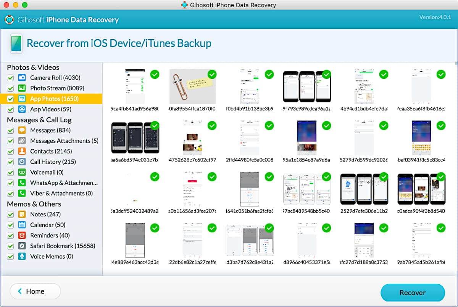Click the Camera Roll camera icon
This screenshot has height=307, width=458.
coord(22,78)
